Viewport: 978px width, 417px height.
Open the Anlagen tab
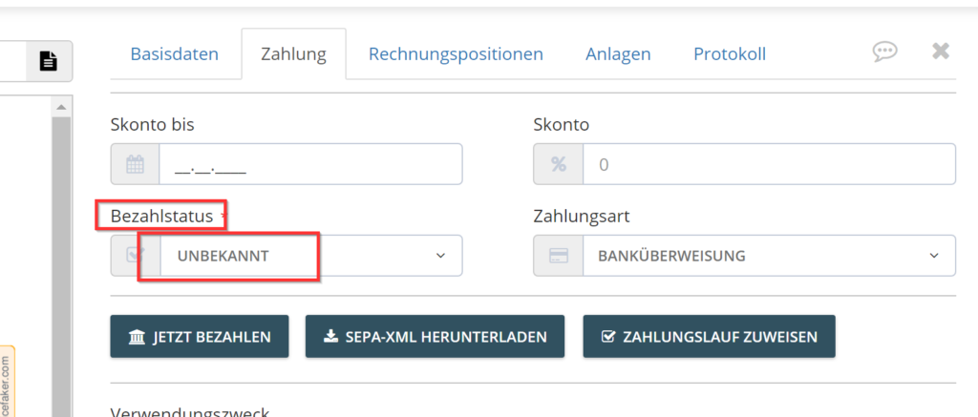tap(618, 54)
